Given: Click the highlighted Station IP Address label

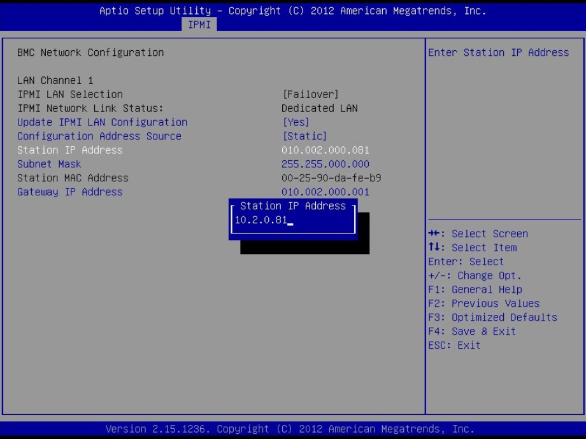Looking at the screenshot, I should (x=69, y=150).
